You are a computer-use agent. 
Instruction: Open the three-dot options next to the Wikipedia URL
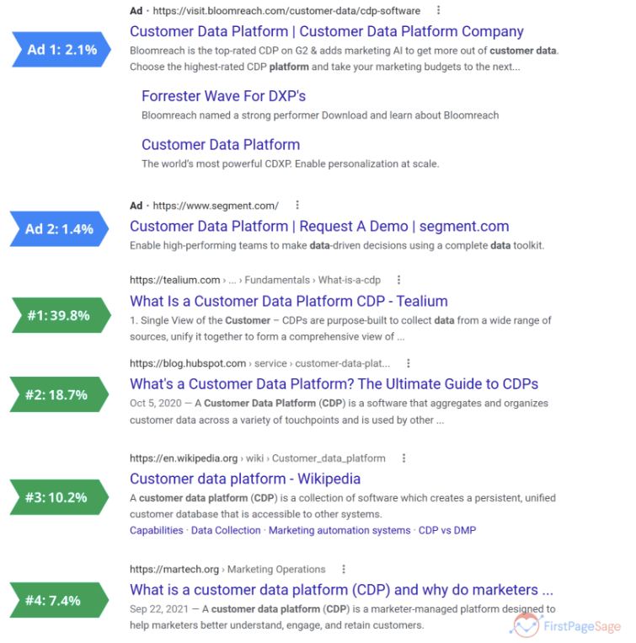pyautogui.click(x=404, y=458)
